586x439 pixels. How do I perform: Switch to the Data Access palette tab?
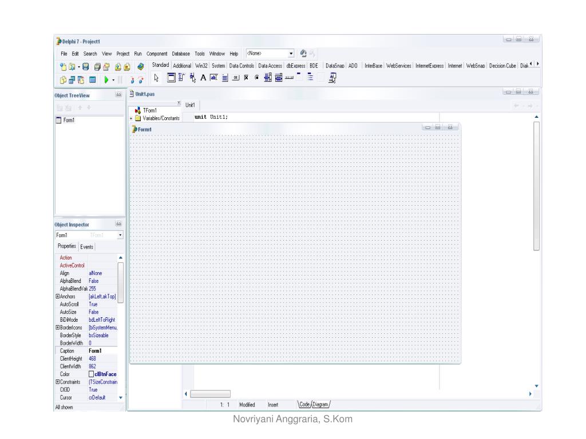[270, 66]
